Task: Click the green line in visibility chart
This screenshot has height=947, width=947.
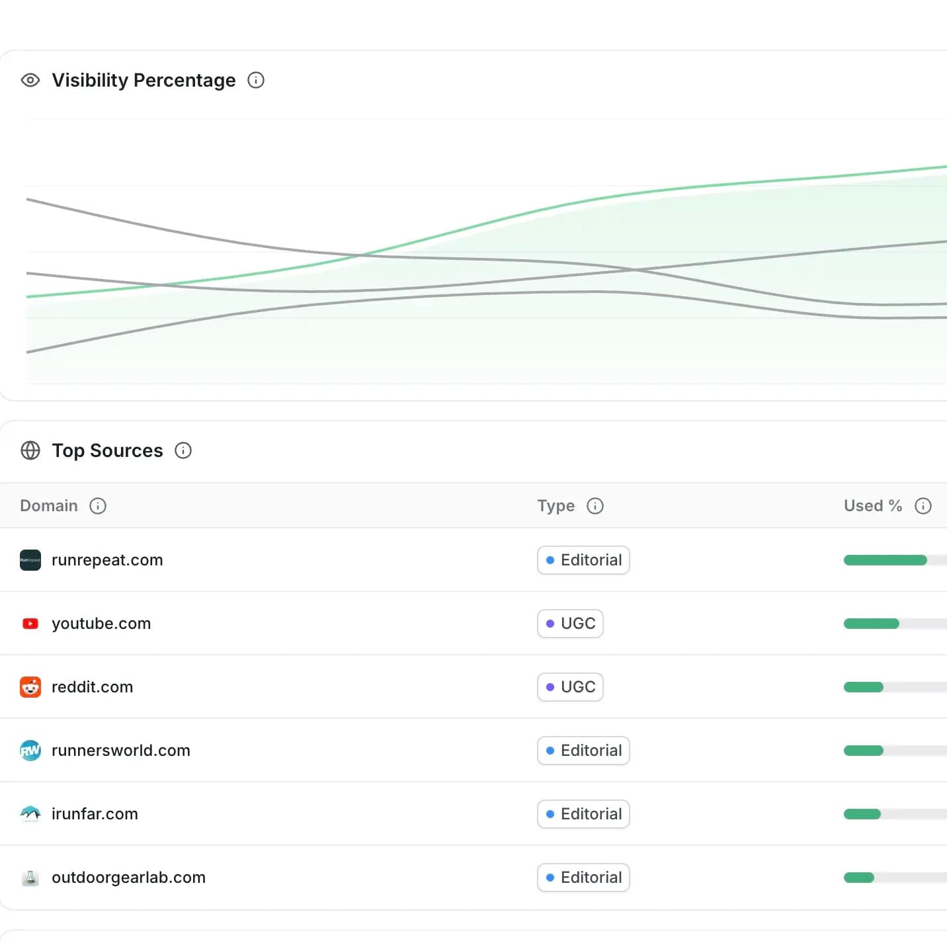Action: tap(727, 184)
